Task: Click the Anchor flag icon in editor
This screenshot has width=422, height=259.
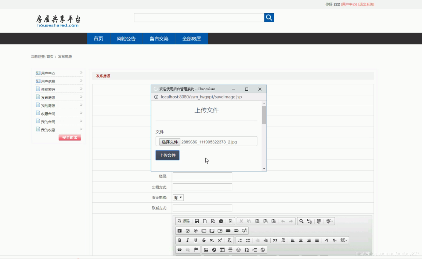Action: tap(196, 250)
